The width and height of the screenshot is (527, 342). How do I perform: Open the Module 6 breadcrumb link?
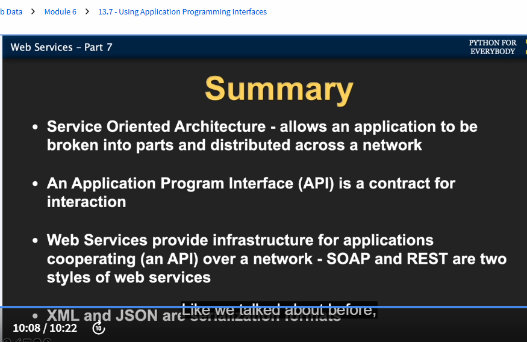60,12
